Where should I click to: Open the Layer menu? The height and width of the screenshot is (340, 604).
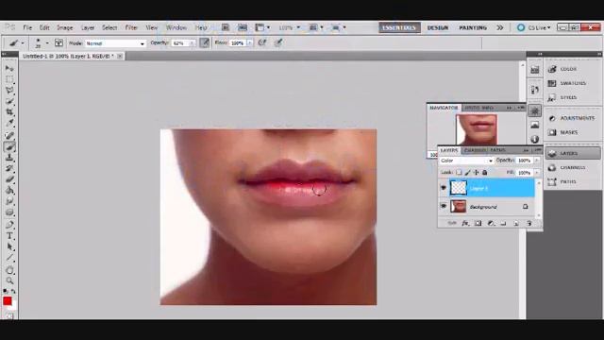coord(88,27)
